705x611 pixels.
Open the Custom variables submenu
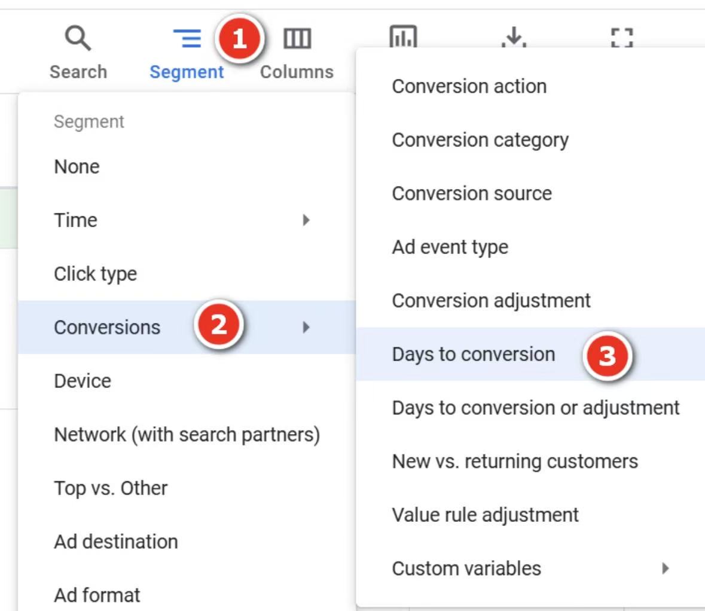[x=530, y=569]
